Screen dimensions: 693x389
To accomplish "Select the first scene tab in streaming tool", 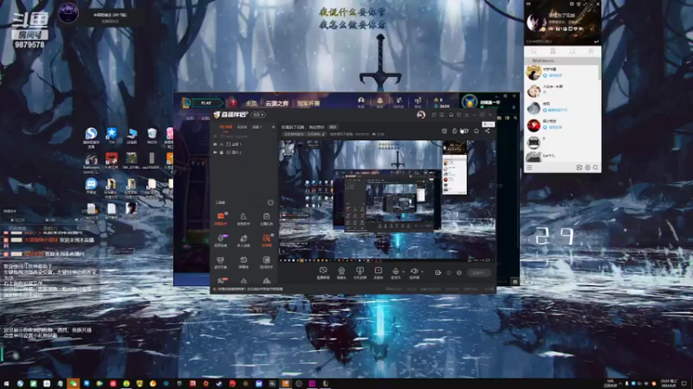I will point(226,127).
